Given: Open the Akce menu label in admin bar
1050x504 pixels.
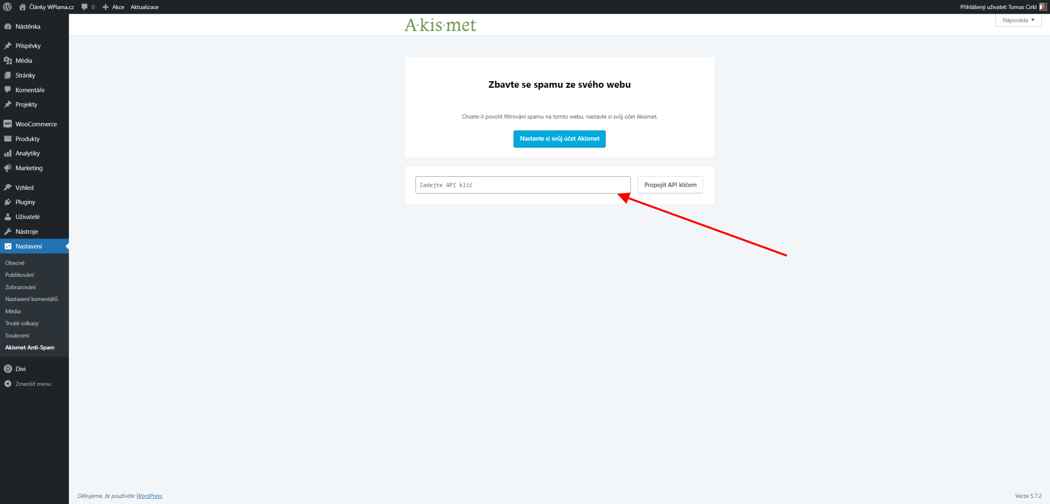Looking at the screenshot, I should point(118,7).
